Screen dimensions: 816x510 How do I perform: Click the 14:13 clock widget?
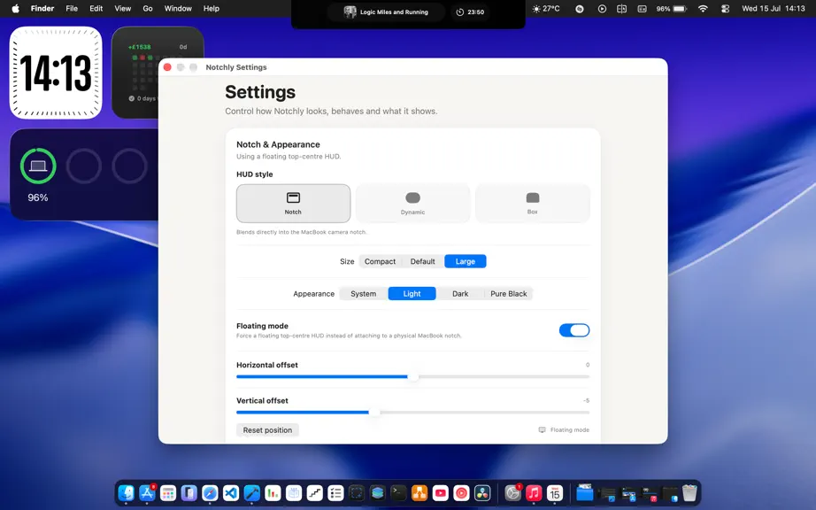(56, 73)
